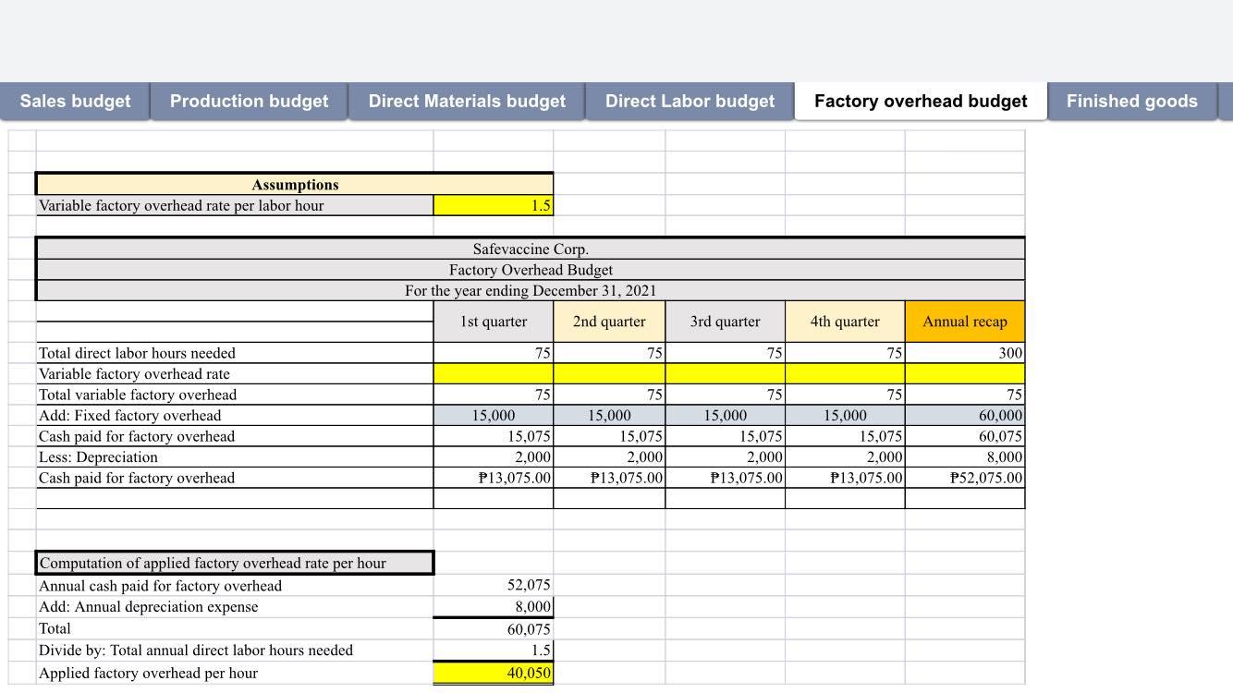
Task: Go to the Direct Labor budget tab
Action: pyautogui.click(x=690, y=102)
